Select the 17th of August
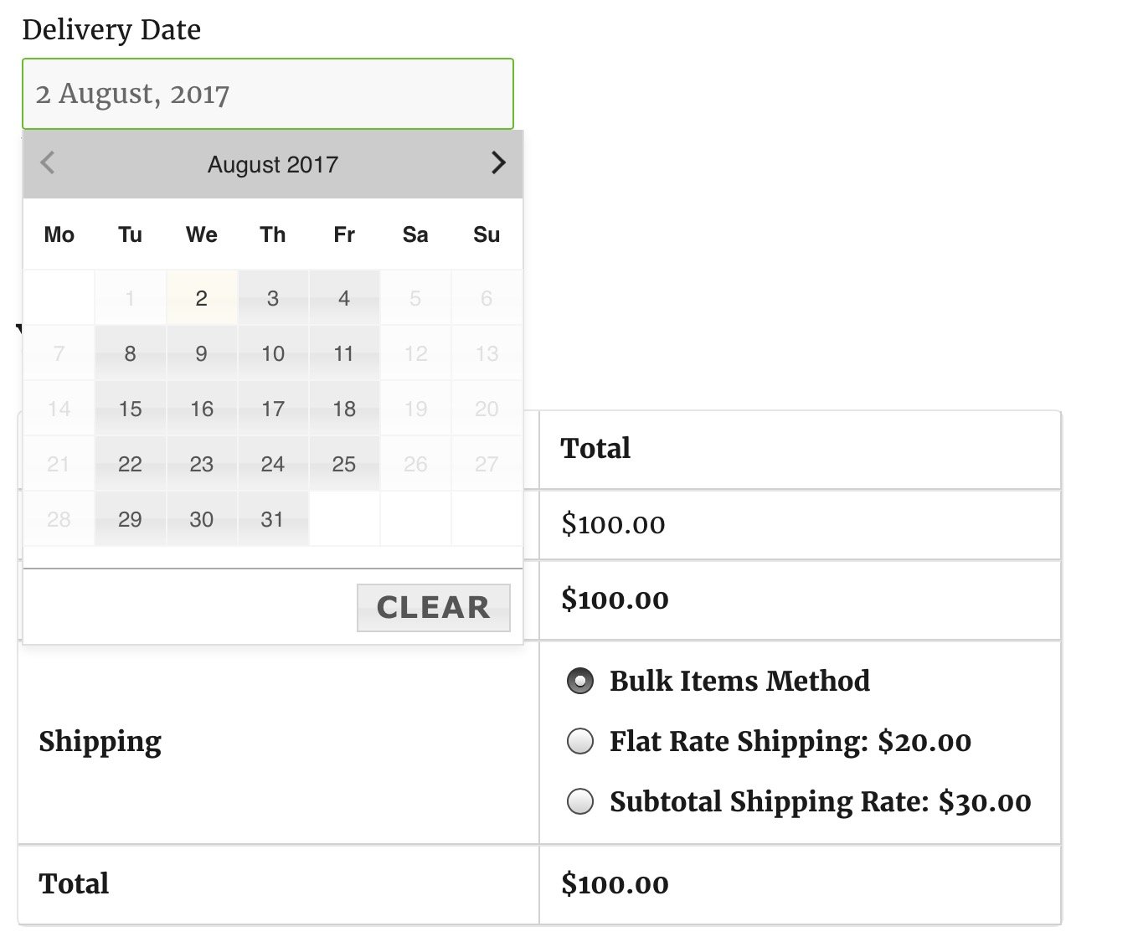The height and width of the screenshot is (942, 1138). (273, 409)
